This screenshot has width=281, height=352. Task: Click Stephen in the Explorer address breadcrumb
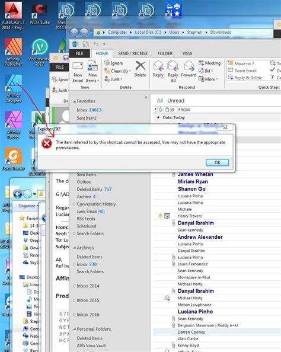tap(194, 32)
